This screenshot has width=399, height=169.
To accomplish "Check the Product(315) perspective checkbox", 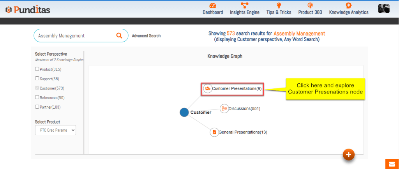I will [x=37, y=69].
